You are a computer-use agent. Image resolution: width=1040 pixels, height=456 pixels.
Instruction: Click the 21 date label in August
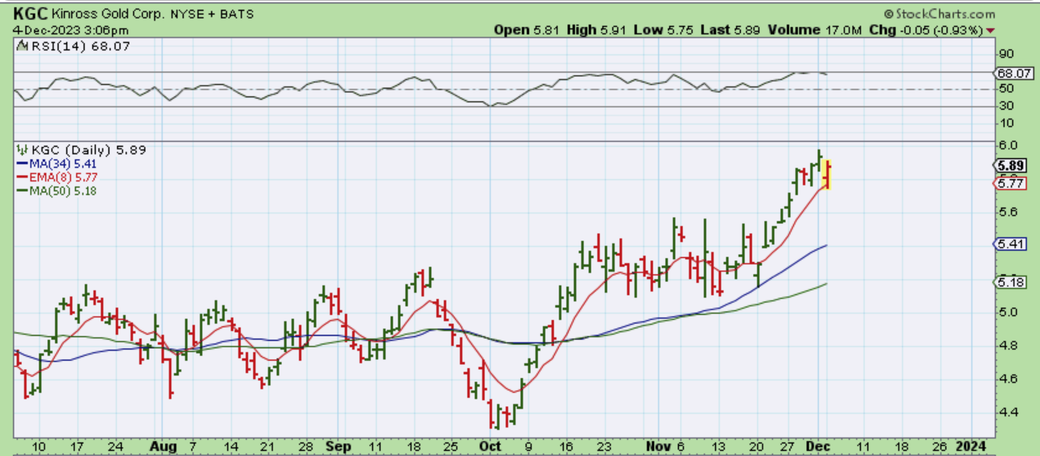click(267, 447)
